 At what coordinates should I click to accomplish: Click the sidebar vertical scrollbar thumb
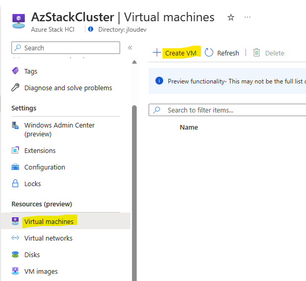tap(134, 193)
